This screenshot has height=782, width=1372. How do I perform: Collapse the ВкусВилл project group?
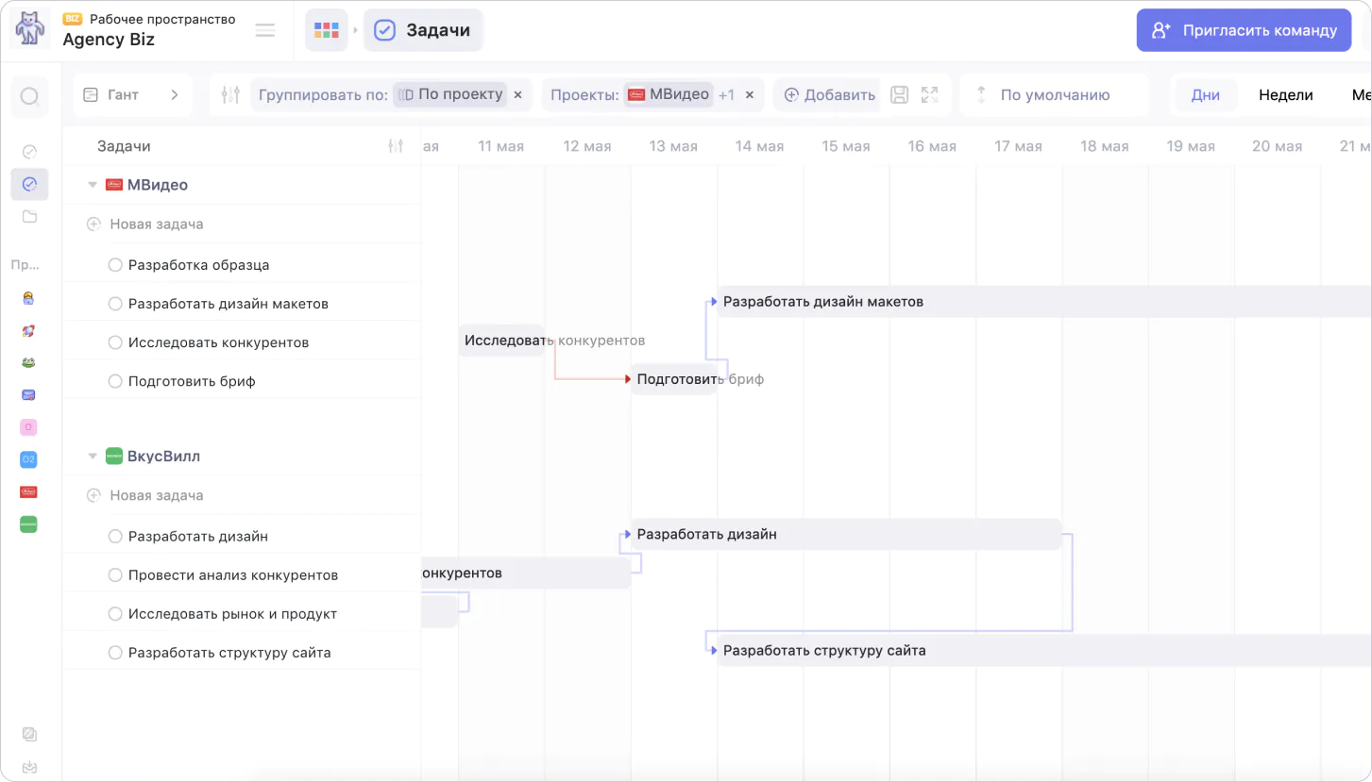(x=93, y=457)
